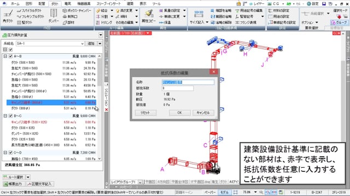
Task: Place a ボックス・チャンバー box chamber
Action: tap(77, 10)
